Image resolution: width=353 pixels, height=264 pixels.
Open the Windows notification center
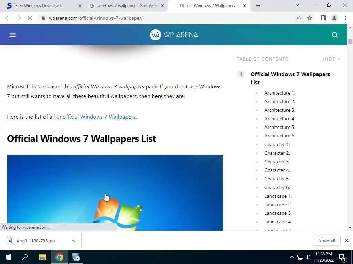pyautogui.click(x=342, y=257)
